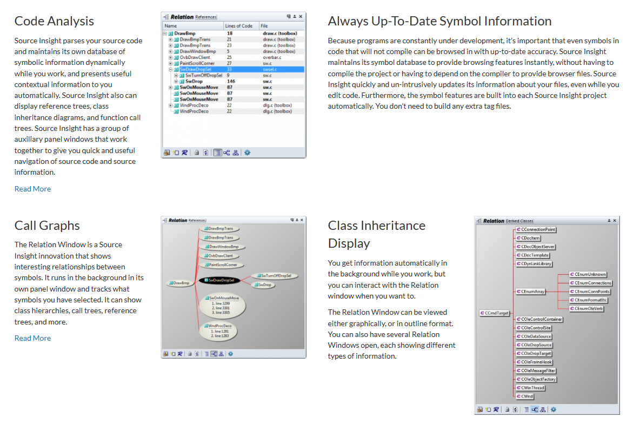Switch to outline view icon in Derived Classes panel
640x430 pixels.
click(526, 409)
